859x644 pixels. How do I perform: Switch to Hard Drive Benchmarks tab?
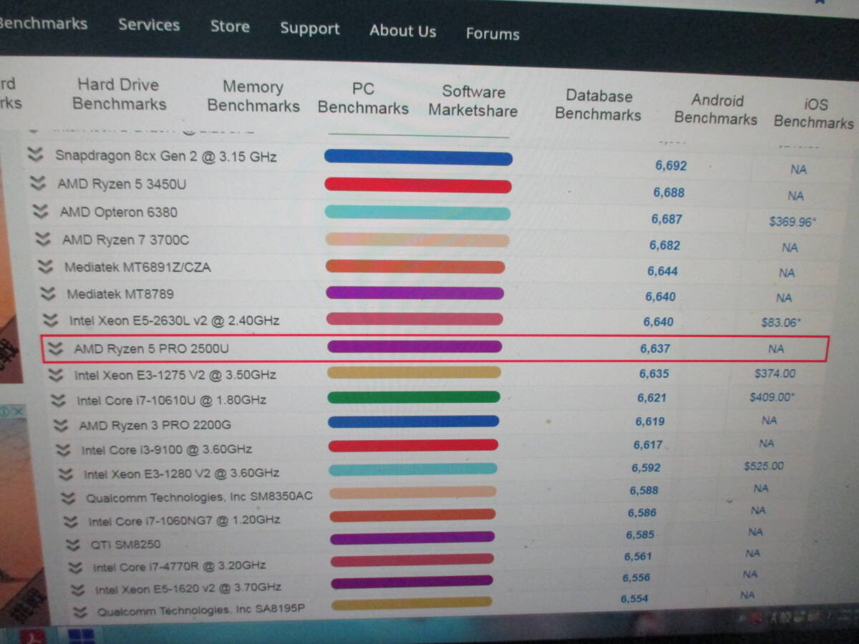pos(119,94)
